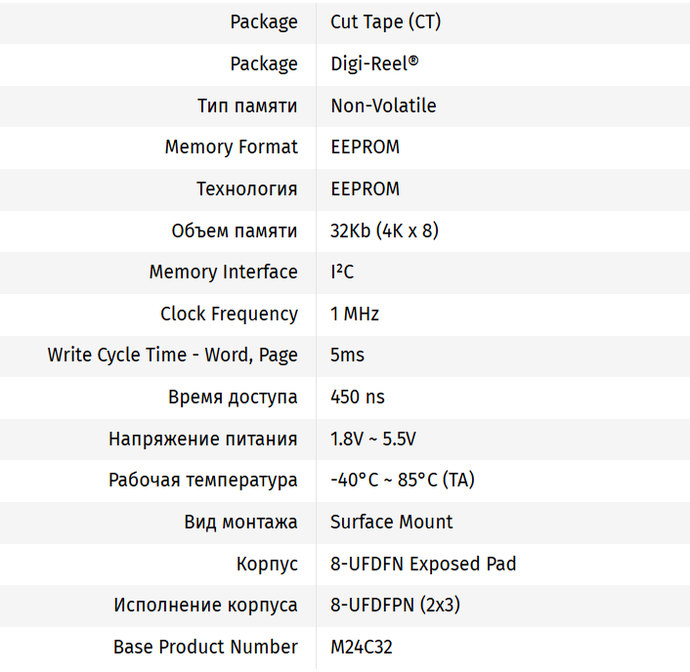Click the 'Cut Tape (CT)' package value

[385, 21]
